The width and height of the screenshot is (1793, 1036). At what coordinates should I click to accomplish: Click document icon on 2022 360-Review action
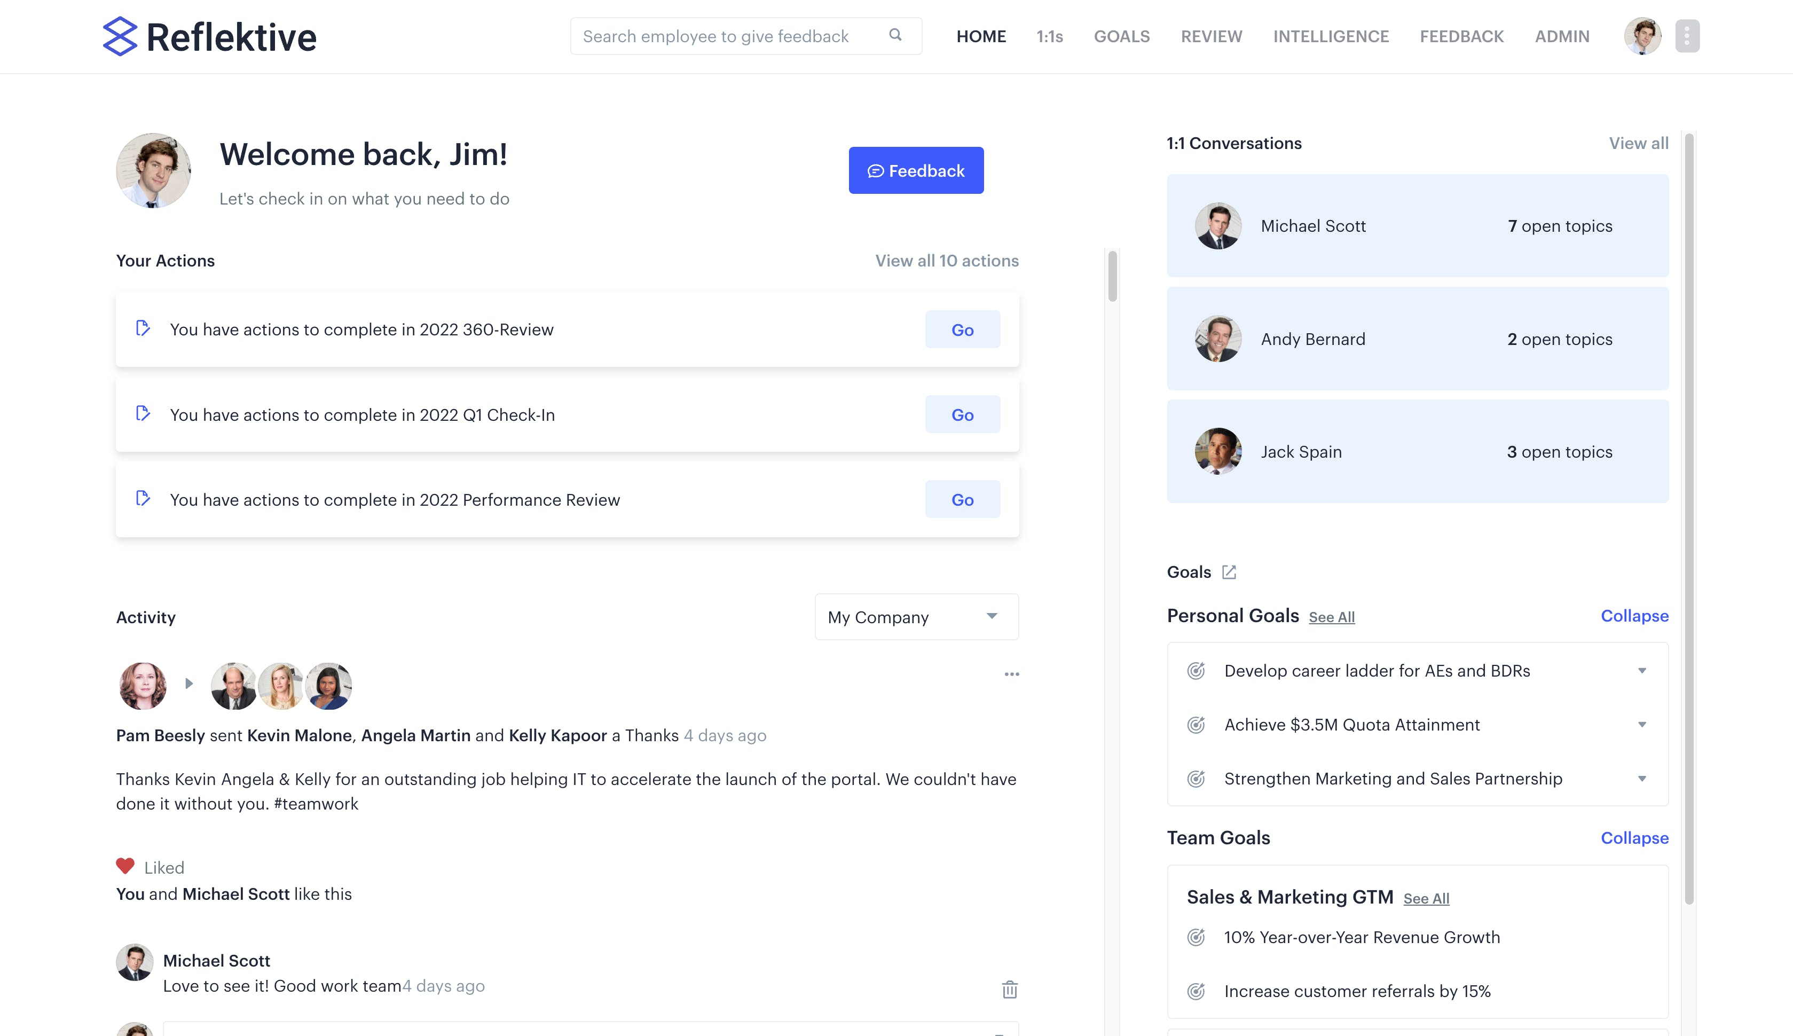143,328
